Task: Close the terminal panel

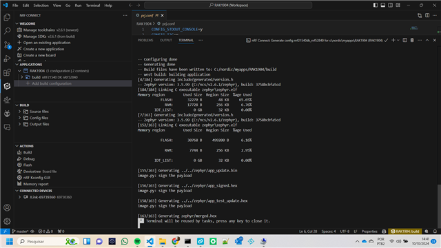Action: tap(435, 40)
